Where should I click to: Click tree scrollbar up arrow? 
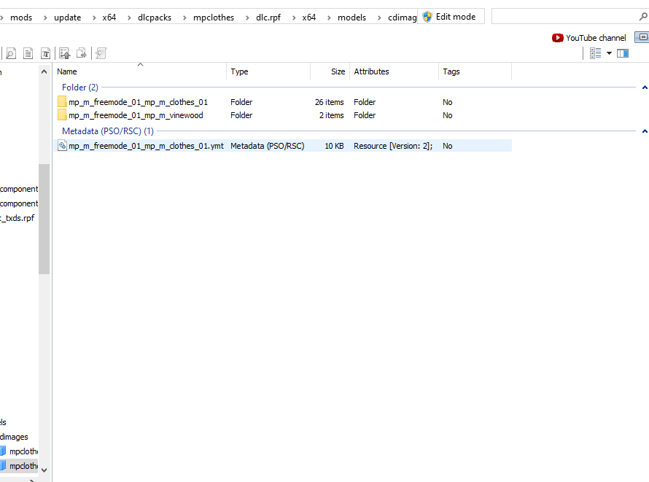pos(44,72)
